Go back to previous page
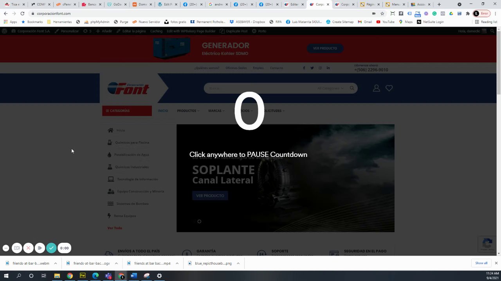This screenshot has height=281, width=501. pyautogui.click(x=5, y=13)
